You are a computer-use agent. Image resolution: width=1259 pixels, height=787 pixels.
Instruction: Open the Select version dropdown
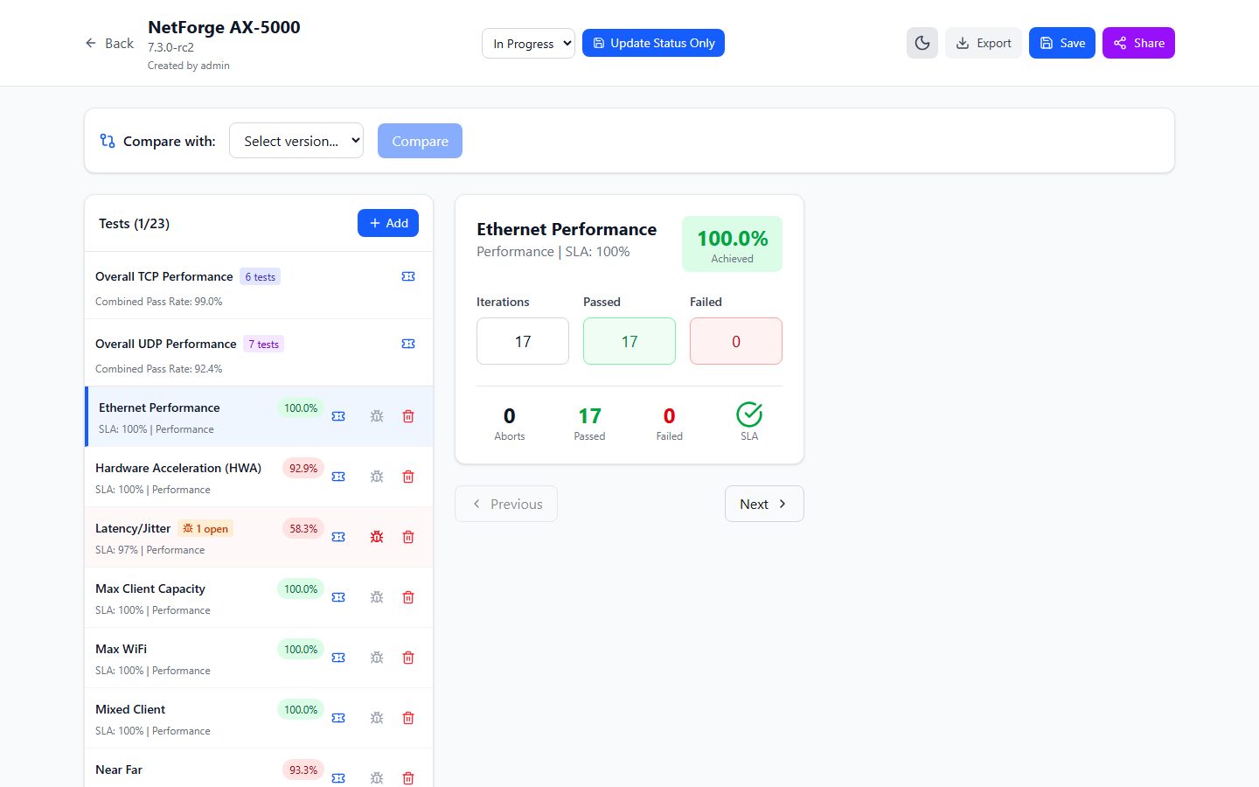click(296, 141)
